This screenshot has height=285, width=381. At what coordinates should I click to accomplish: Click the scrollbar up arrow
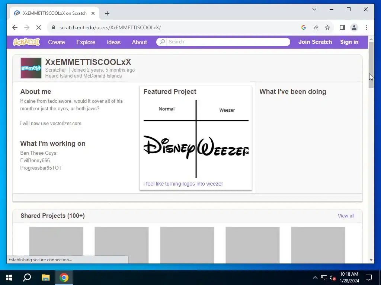pos(371,39)
